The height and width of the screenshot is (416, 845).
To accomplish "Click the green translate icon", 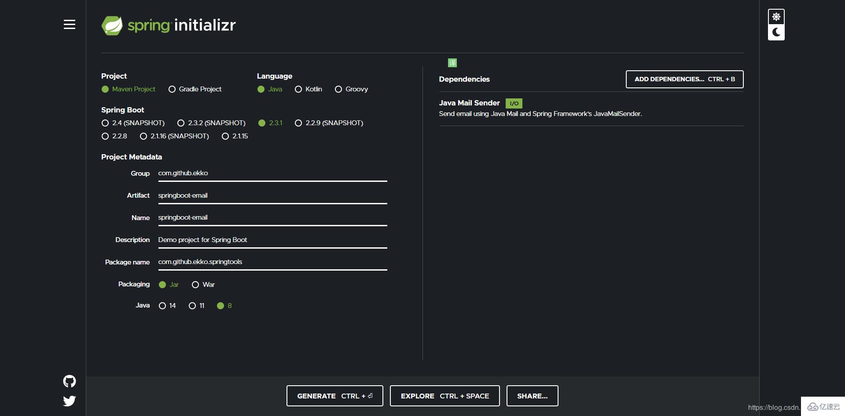I will [x=452, y=63].
